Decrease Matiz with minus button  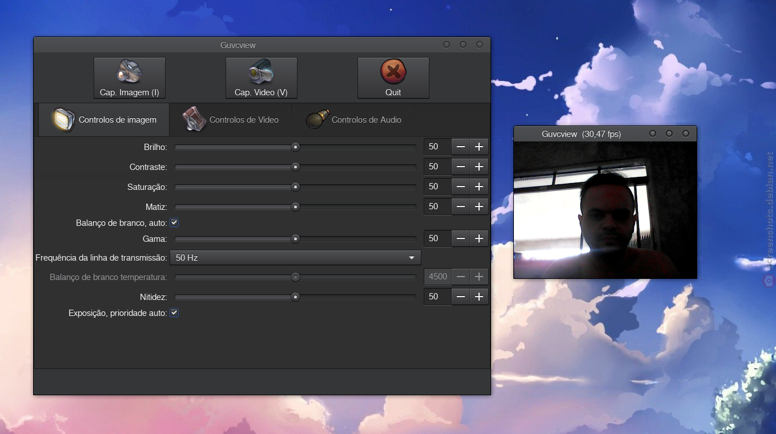(x=461, y=206)
